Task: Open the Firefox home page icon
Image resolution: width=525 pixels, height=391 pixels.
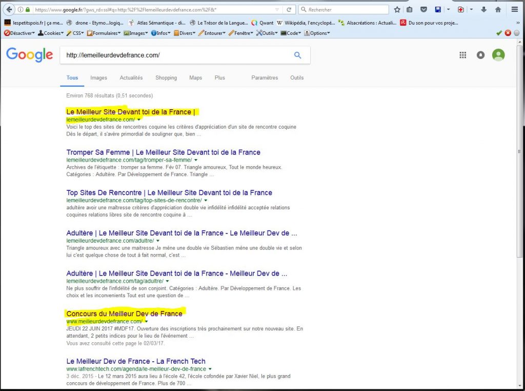Action: point(498,10)
